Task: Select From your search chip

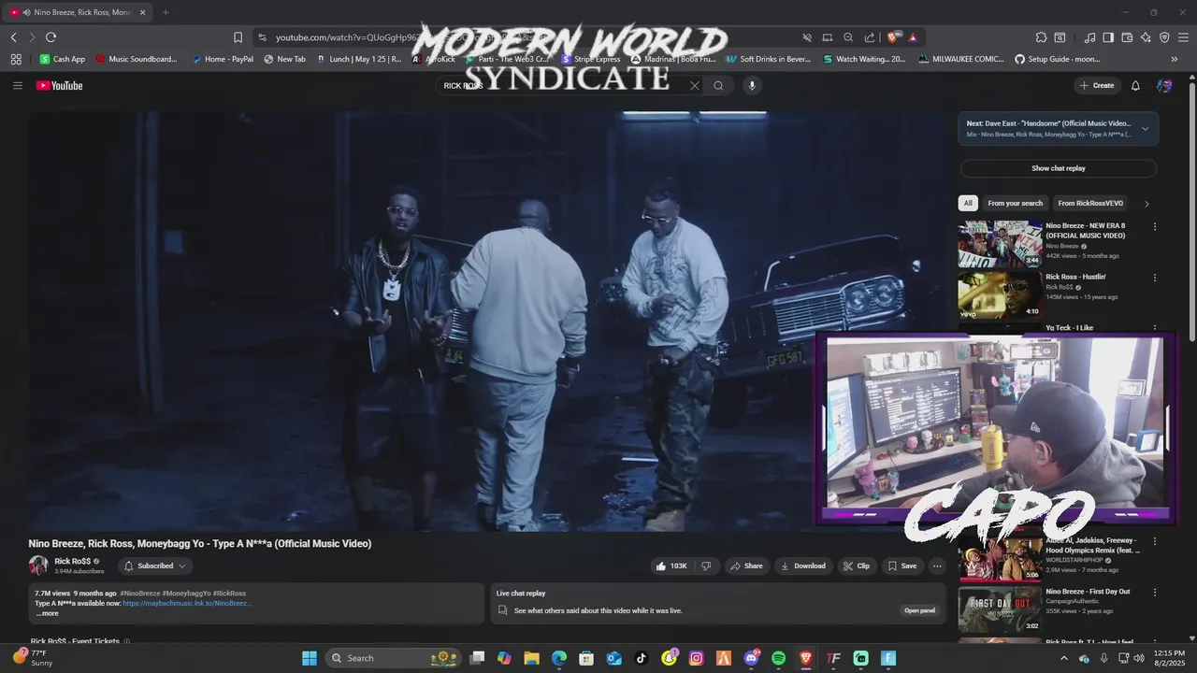Action: click(x=1015, y=203)
